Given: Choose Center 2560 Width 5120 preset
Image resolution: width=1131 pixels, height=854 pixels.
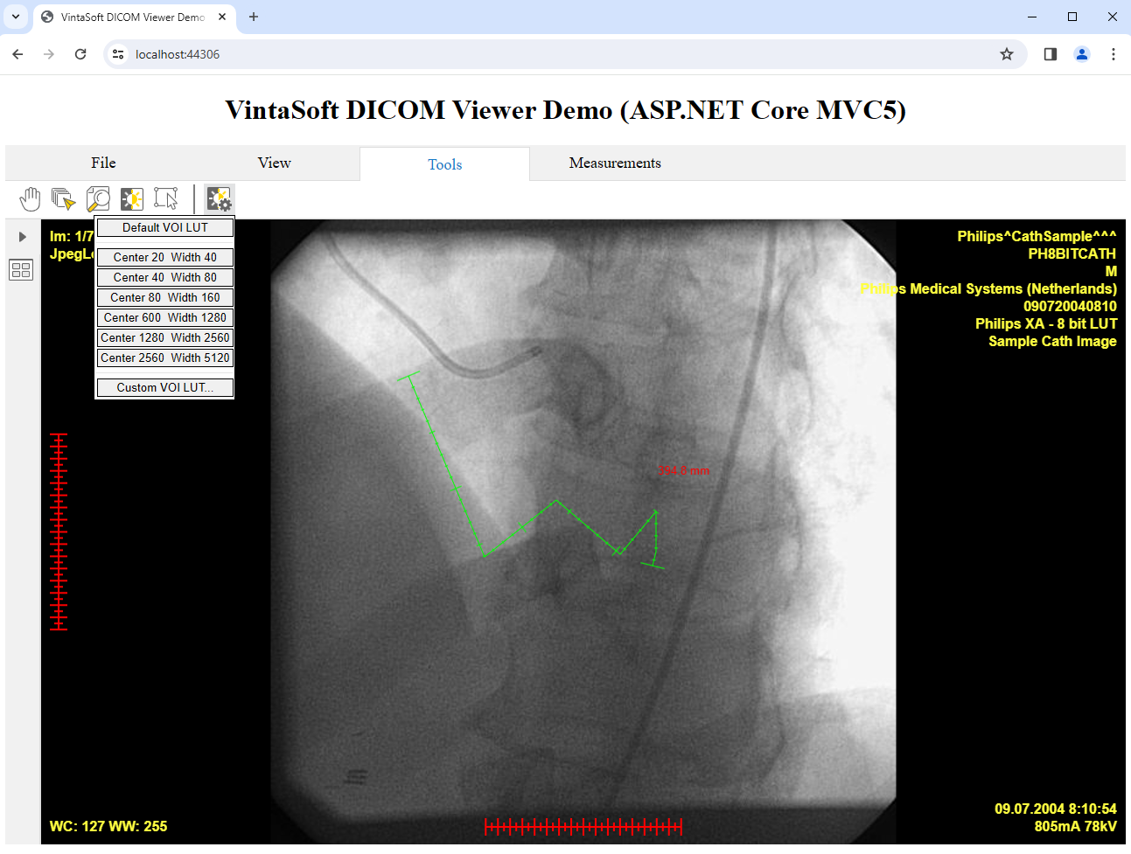Looking at the screenshot, I should pos(165,358).
